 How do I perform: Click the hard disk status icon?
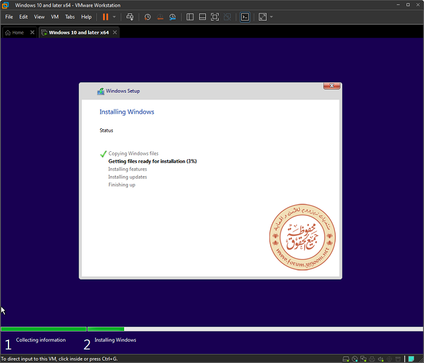click(346, 359)
